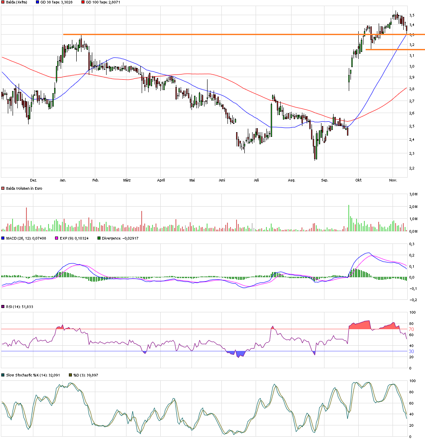Screen dimensions: 425x441
Task: Click the 'Dez.' month label on the time axis
Action: click(33, 180)
